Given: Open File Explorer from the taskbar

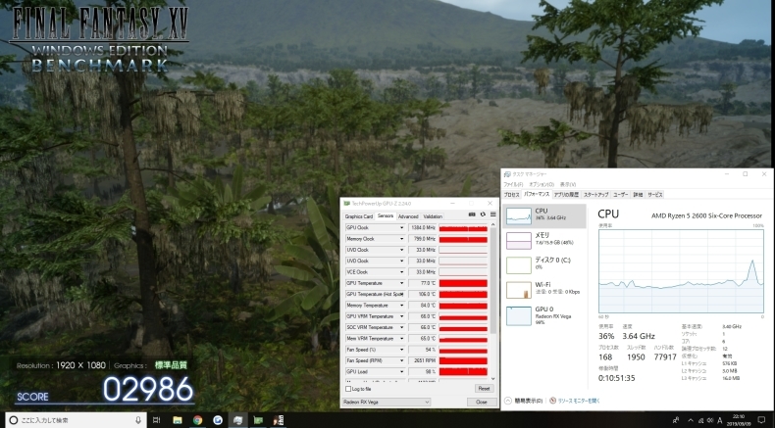Looking at the screenshot, I should click(178, 420).
